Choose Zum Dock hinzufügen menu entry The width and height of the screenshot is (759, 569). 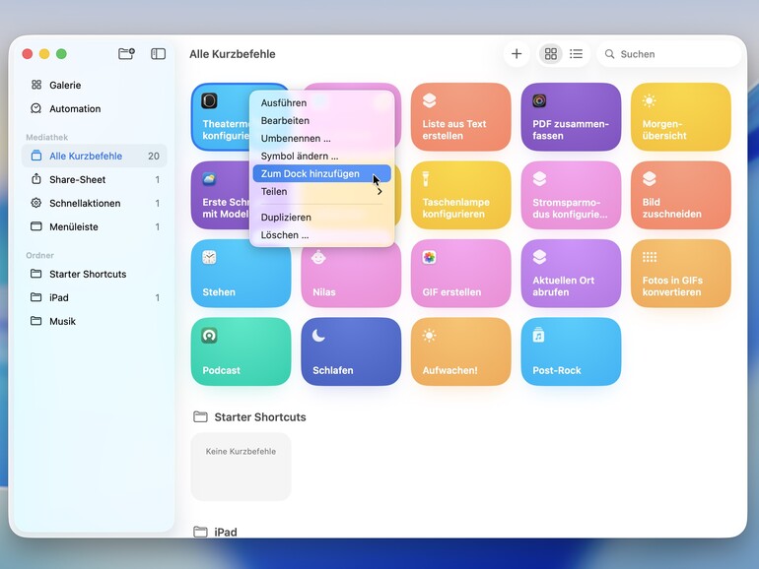(x=321, y=174)
